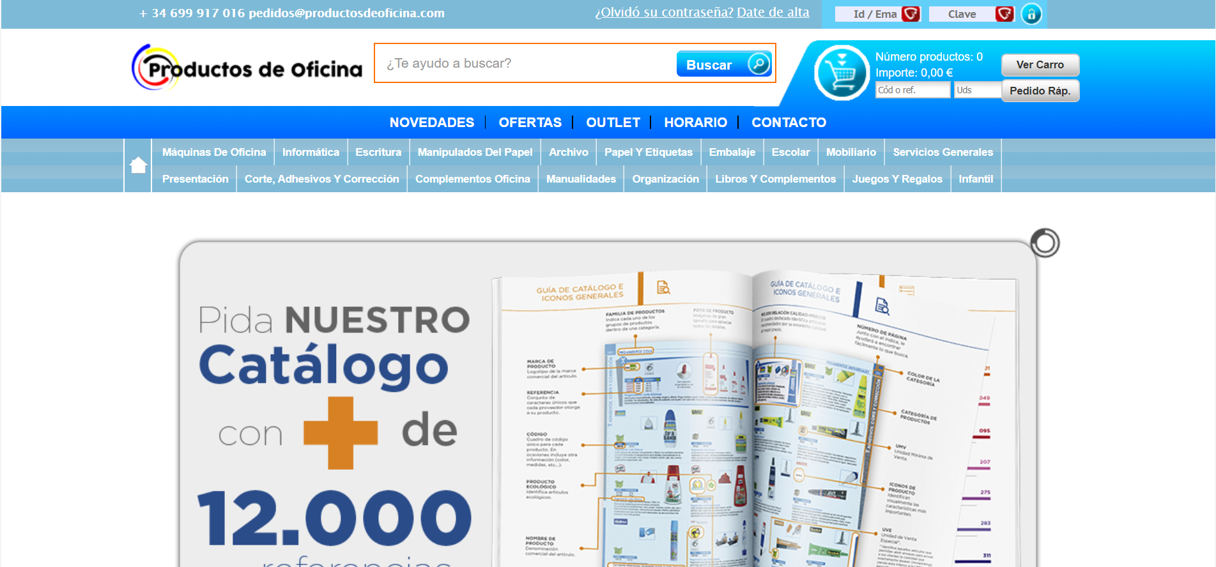Select Juegos Y Regalos category
This screenshot has width=1216, height=567.
tap(897, 179)
